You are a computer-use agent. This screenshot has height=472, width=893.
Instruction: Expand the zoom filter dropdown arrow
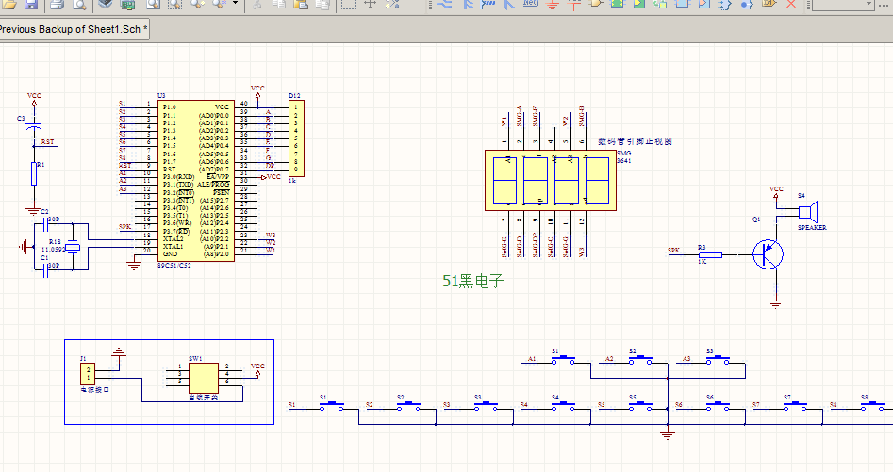pyautogui.click(x=235, y=4)
